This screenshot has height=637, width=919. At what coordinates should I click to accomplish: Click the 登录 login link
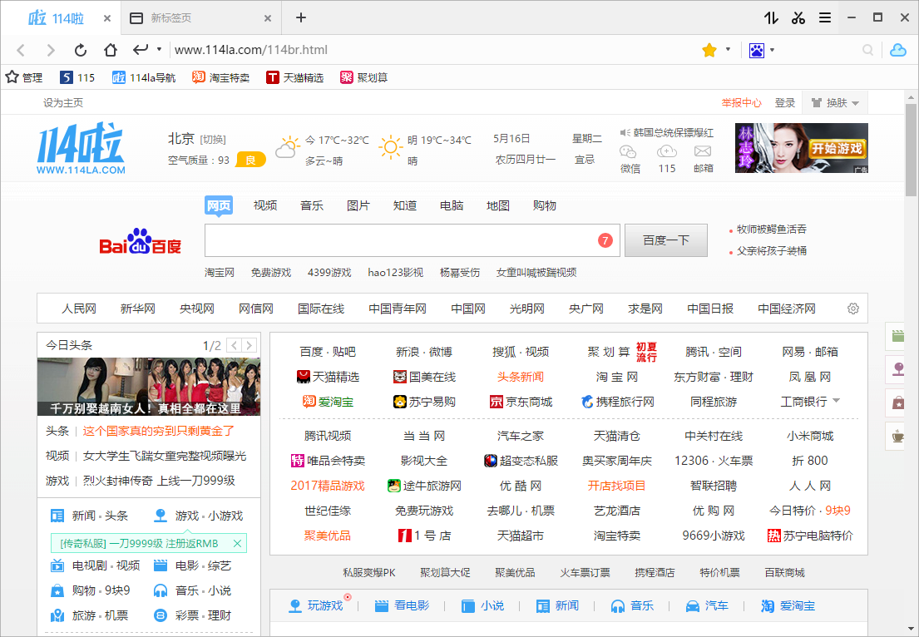(x=785, y=103)
